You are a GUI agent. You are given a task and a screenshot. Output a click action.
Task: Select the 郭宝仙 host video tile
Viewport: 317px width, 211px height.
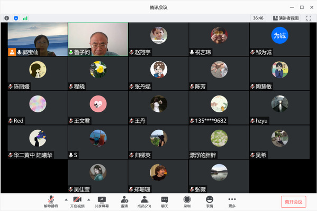coord(38,39)
